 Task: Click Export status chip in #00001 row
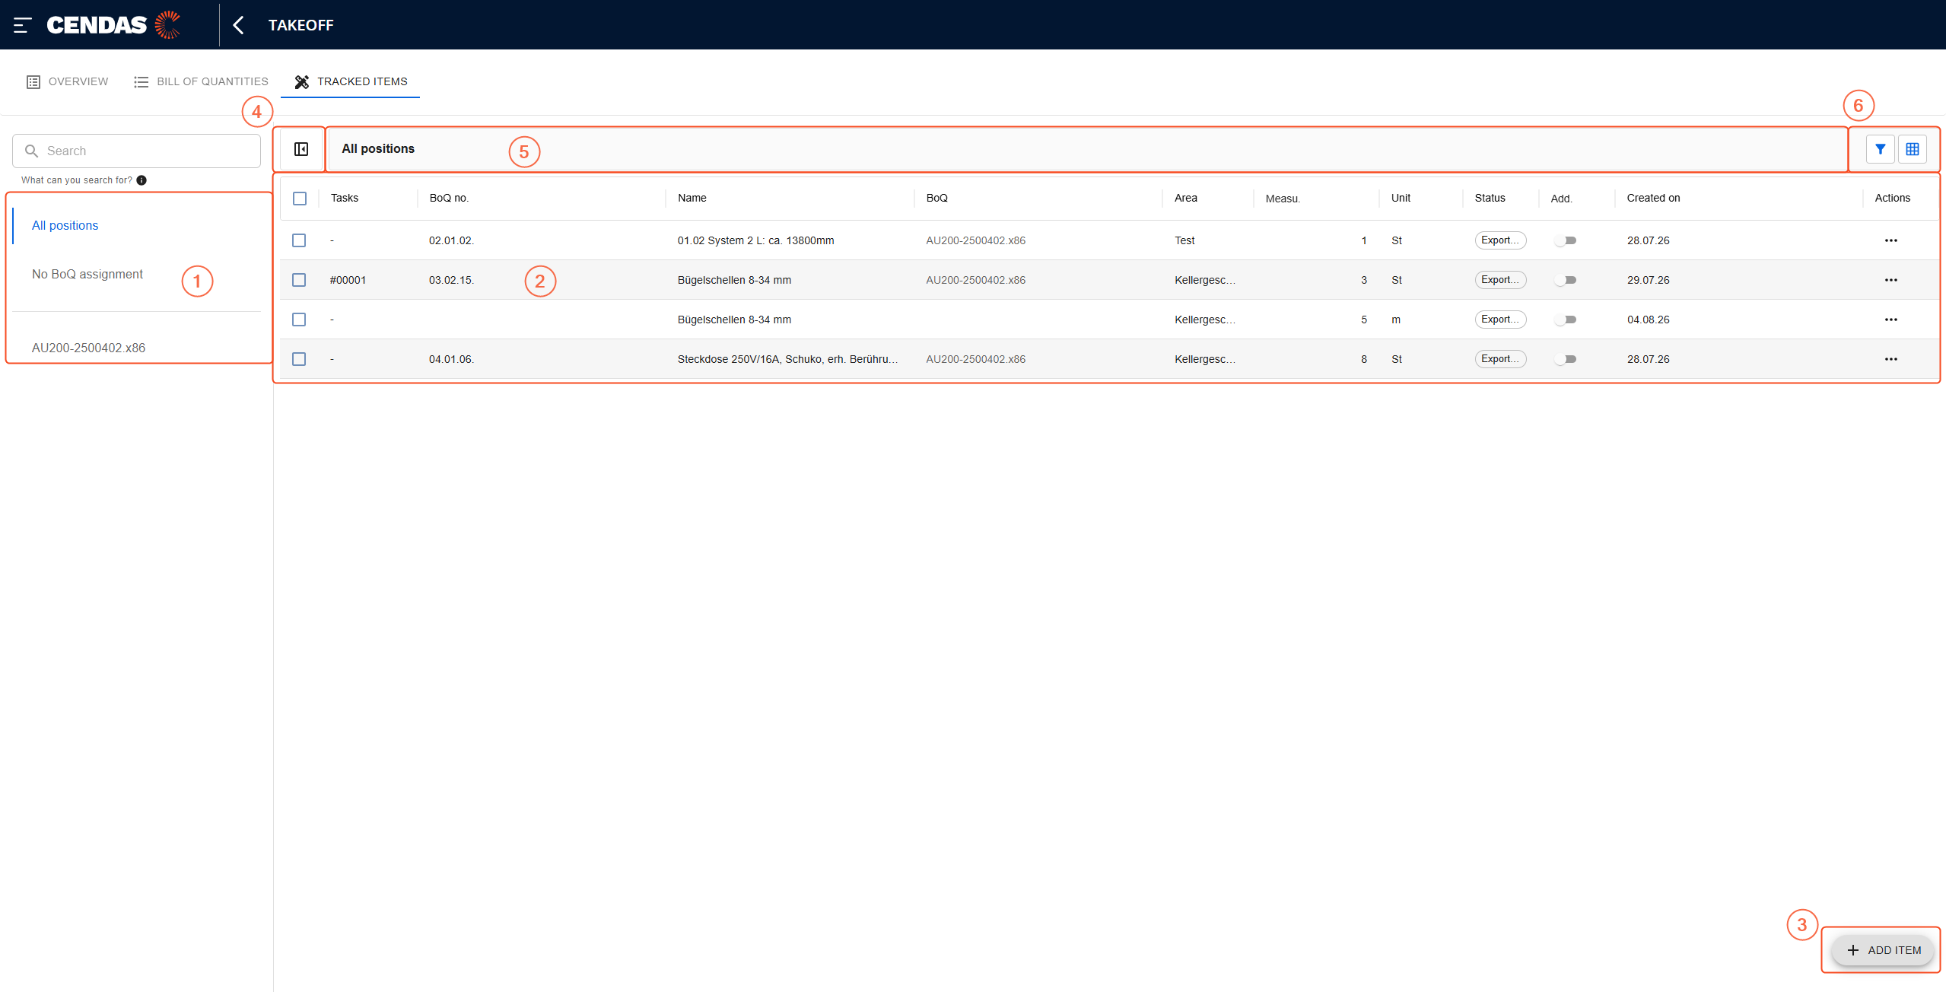coord(1500,280)
